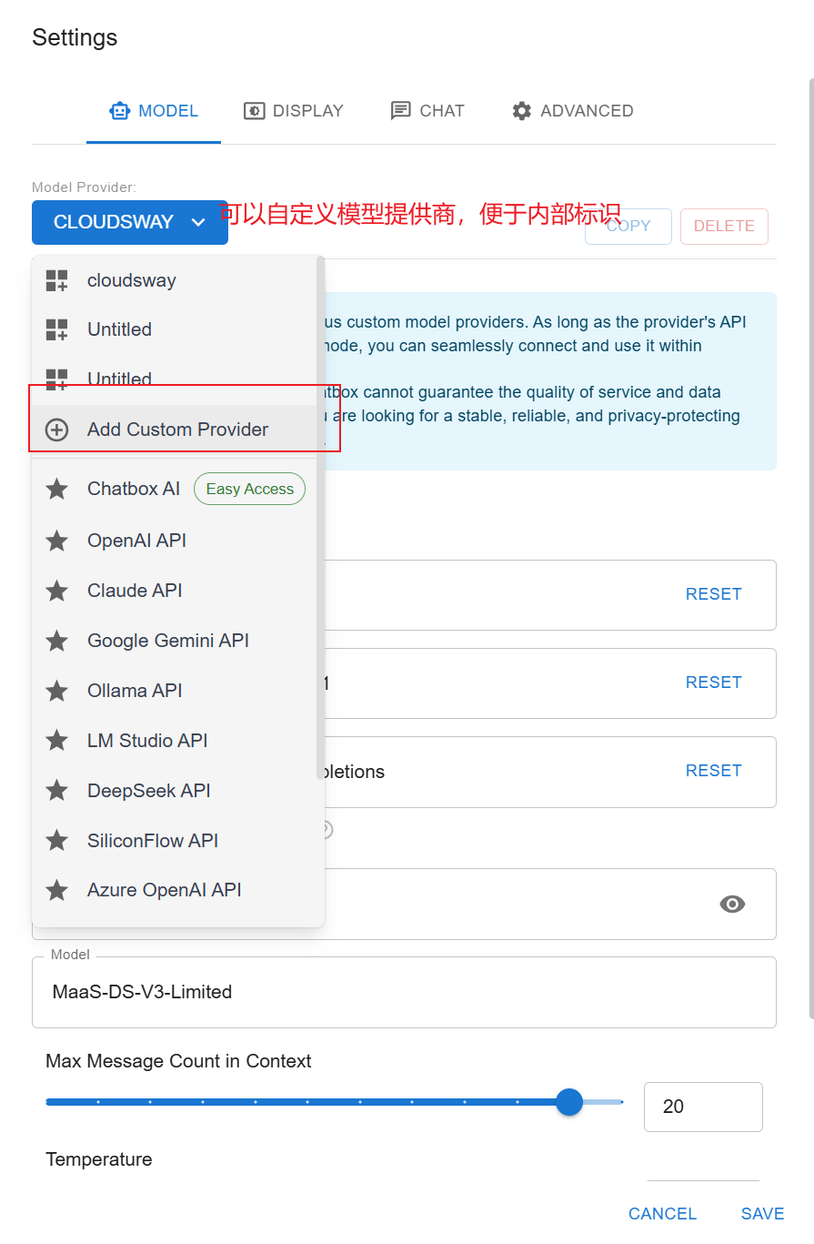Select LM Studio API menu entry

[x=147, y=741]
